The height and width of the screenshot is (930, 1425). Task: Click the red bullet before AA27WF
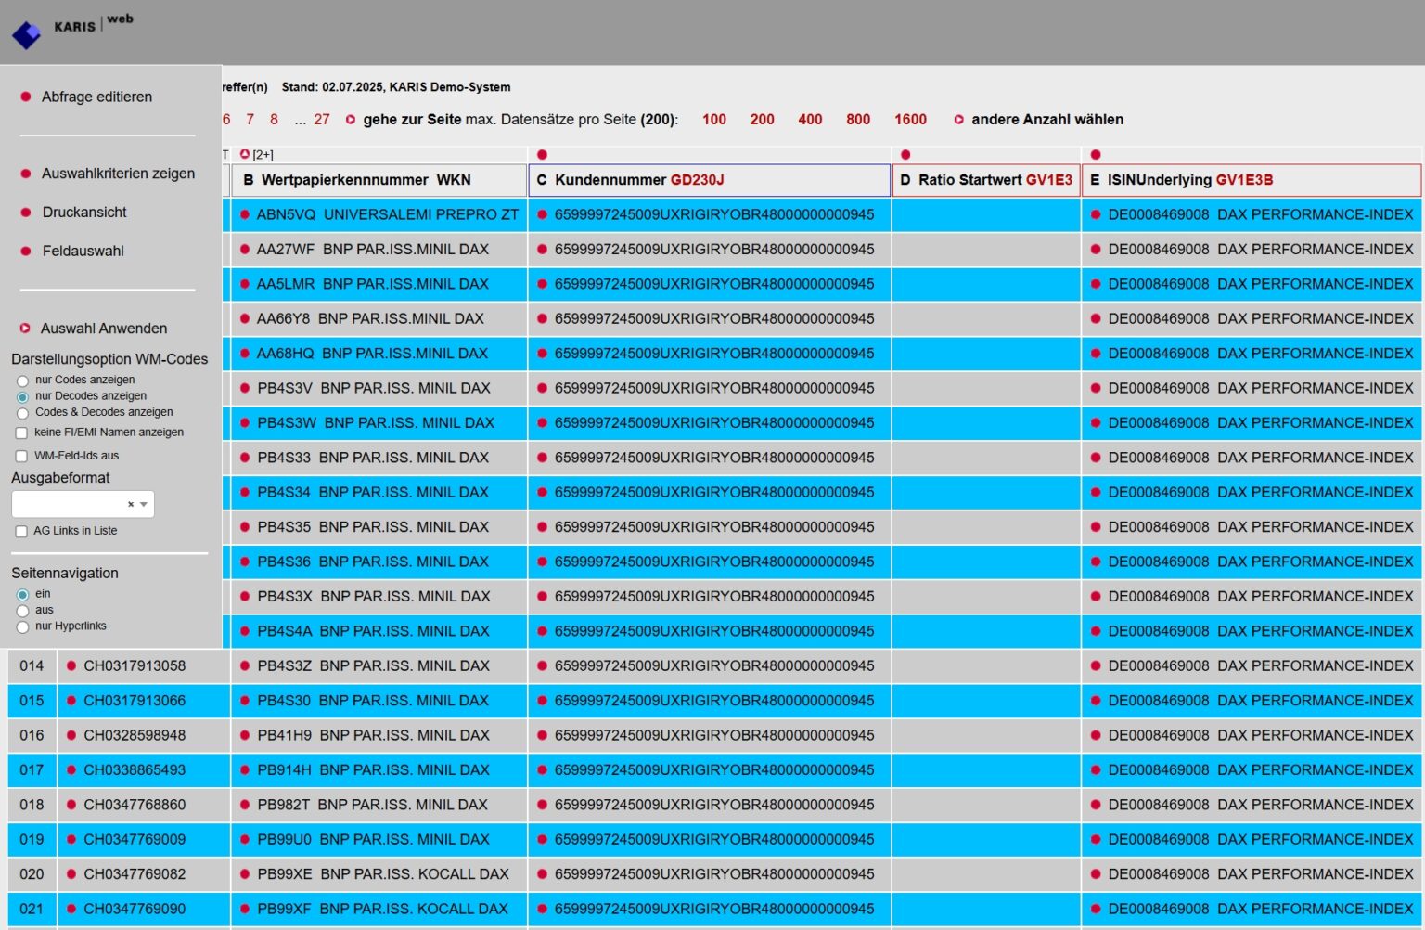(245, 250)
